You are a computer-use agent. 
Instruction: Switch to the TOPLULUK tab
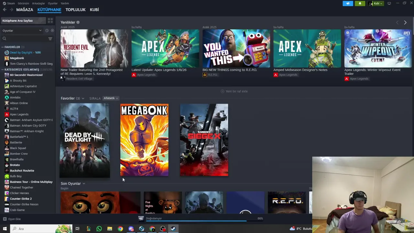(x=75, y=10)
